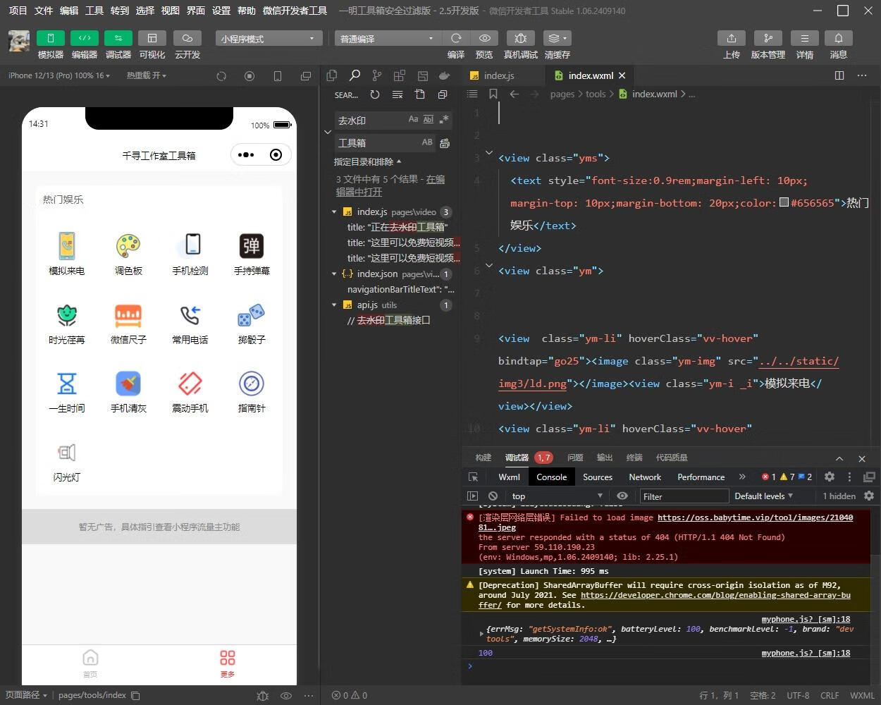The height and width of the screenshot is (705, 881).
Task: Open the Default levels dropdown
Action: (764, 496)
